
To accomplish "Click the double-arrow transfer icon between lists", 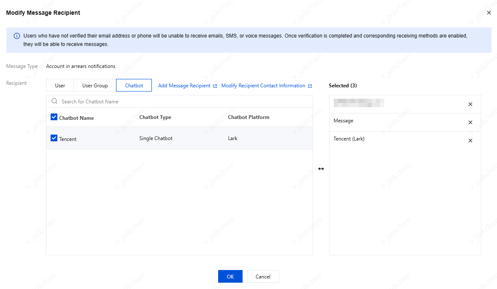I will coord(321,169).
